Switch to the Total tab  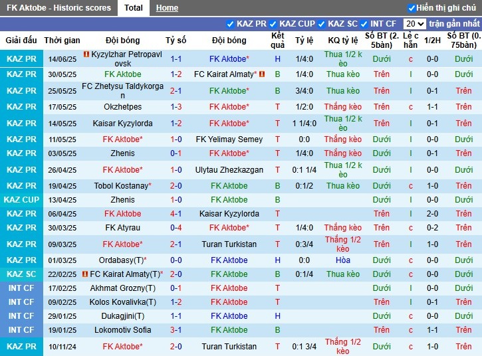(134, 8)
